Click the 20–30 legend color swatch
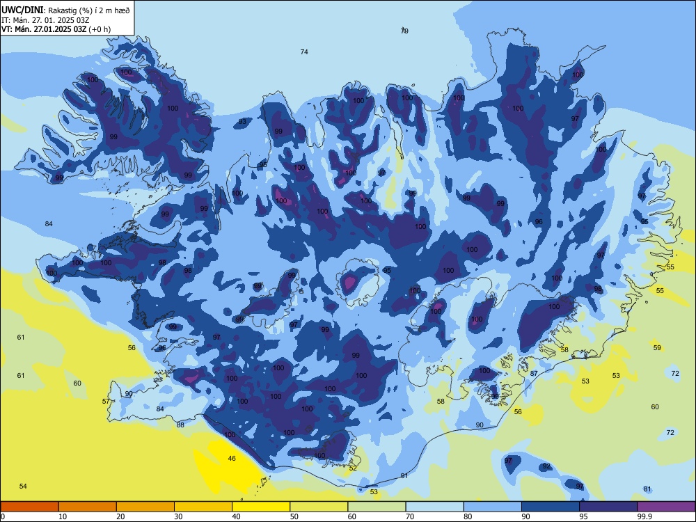The image size is (696, 522). point(145,507)
